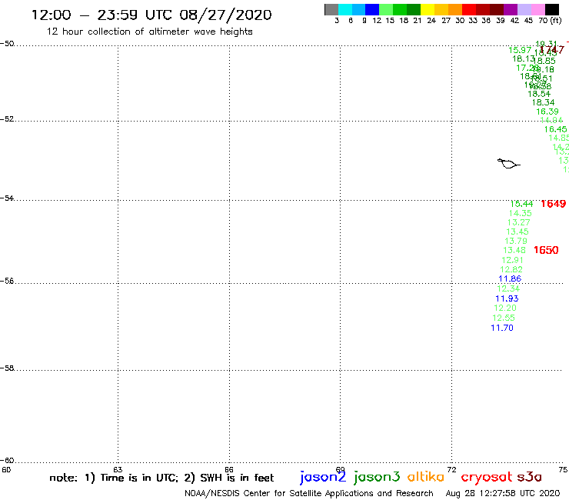Click the 13.27 wave height value
This screenshot has width=569, height=500.
click(518, 222)
